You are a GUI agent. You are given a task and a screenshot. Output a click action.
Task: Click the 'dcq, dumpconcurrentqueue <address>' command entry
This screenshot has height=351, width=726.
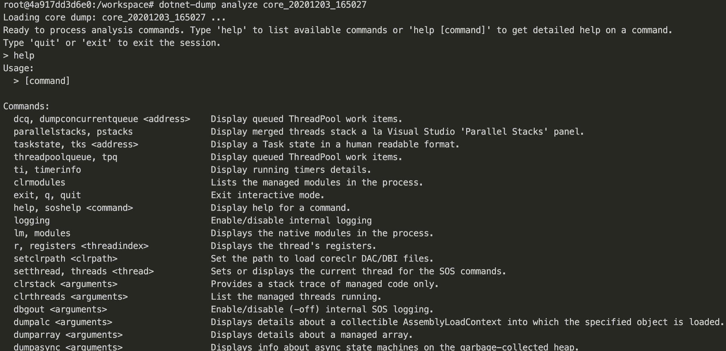(x=102, y=119)
